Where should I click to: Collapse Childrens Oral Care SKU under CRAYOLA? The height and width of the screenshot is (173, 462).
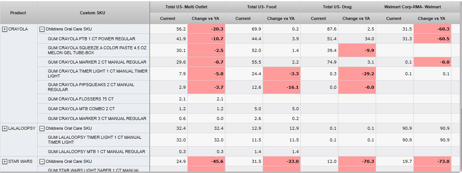tap(42, 29)
